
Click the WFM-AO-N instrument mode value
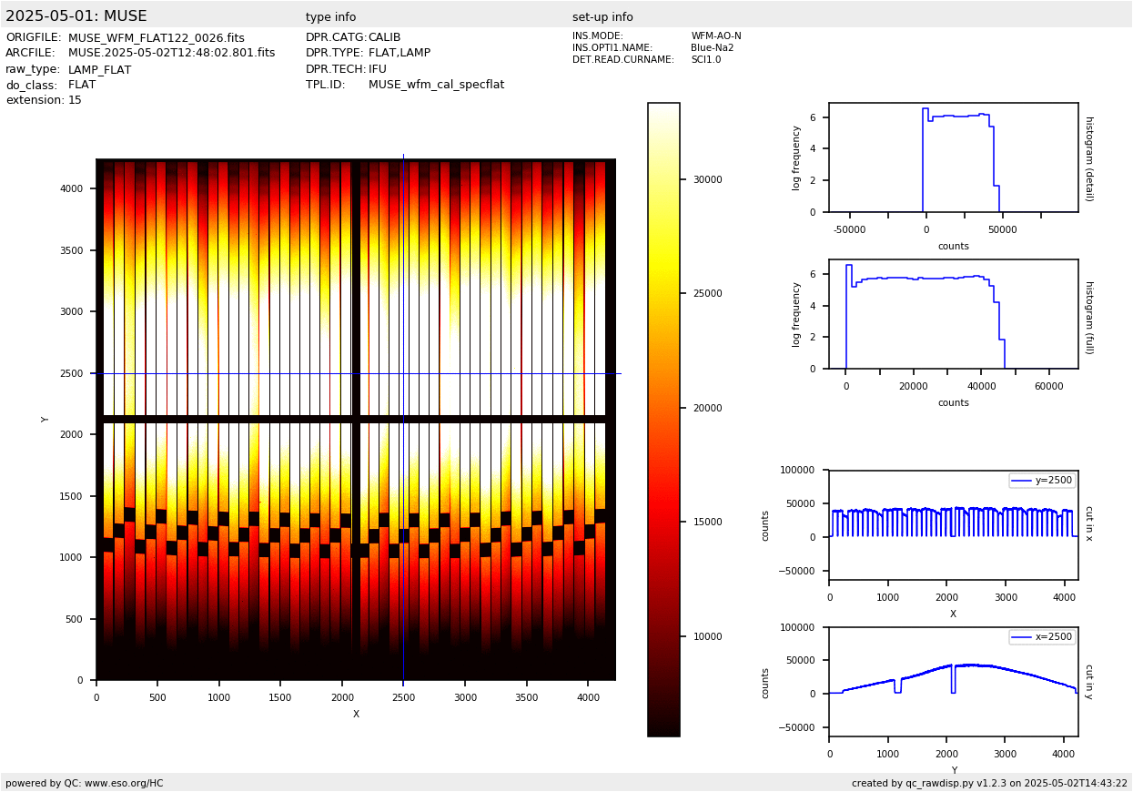[715, 36]
